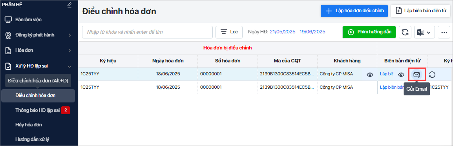This screenshot has width=453, height=146.
Task: Click the Gửi Email envelope icon
Action: coord(416,75)
